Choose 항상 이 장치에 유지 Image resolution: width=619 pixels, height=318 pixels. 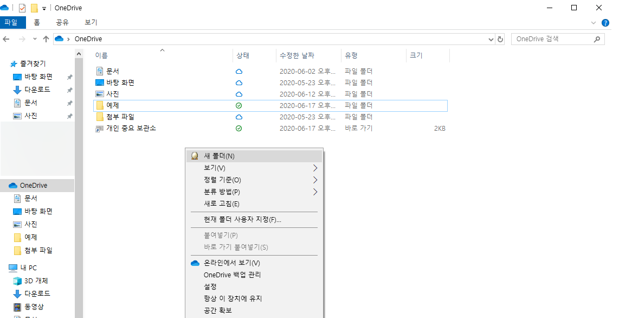tap(254, 298)
